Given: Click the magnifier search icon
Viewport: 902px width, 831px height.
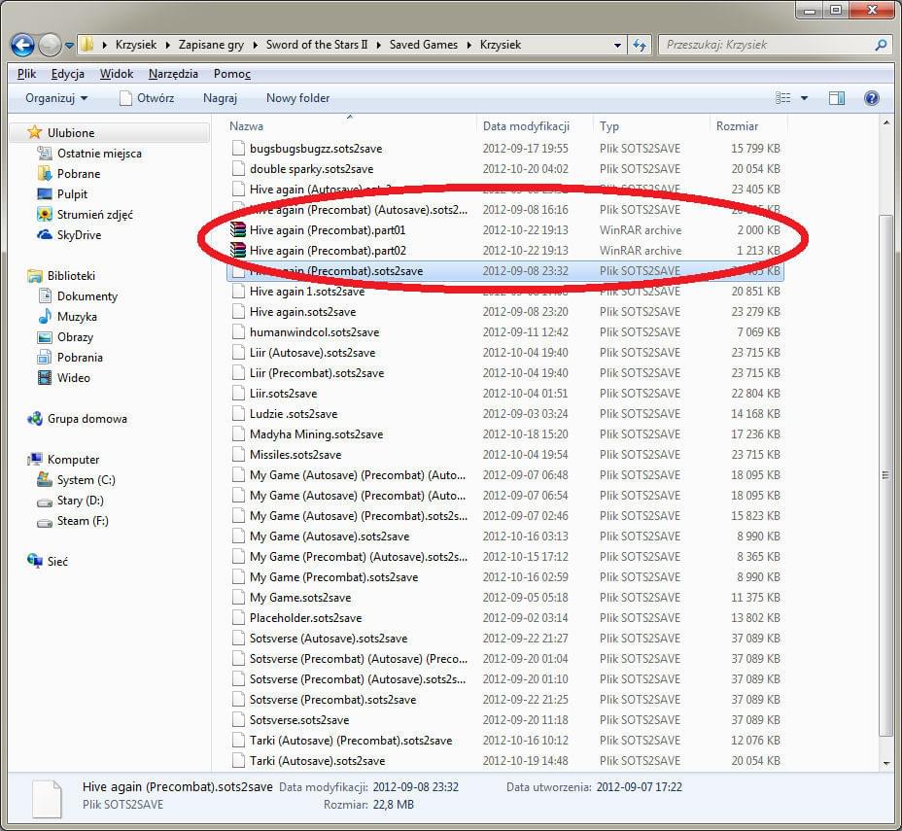Looking at the screenshot, I should tap(881, 45).
